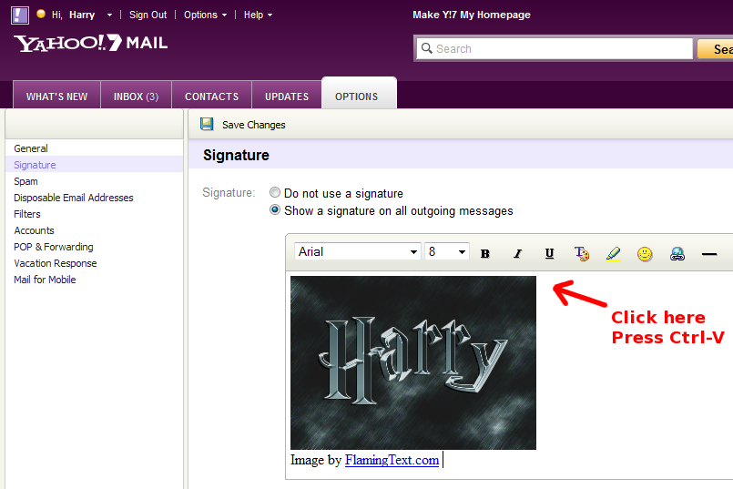Open the font size dropdown
This screenshot has height=489, width=733.
pos(447,252)
